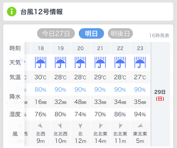Click the 48mm precipitation cell
Viewport: 177px width, 148px height.
[80, 102]
